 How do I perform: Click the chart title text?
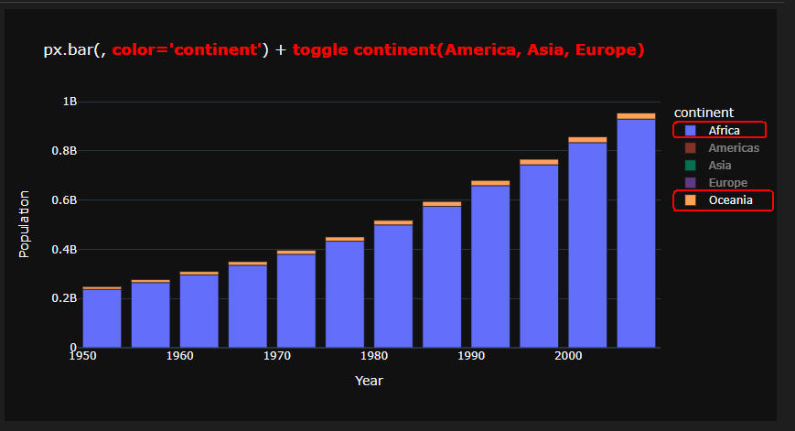pos(344,49)
